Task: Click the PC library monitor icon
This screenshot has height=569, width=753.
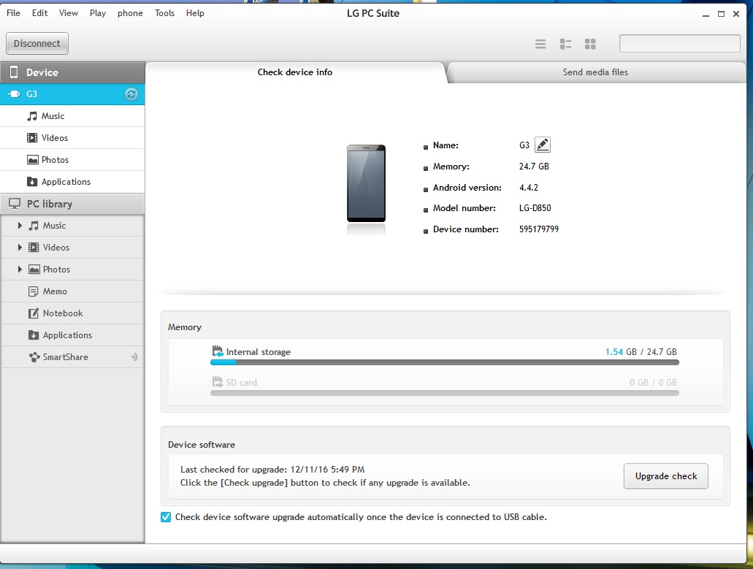Action: (x=15, y=204)
